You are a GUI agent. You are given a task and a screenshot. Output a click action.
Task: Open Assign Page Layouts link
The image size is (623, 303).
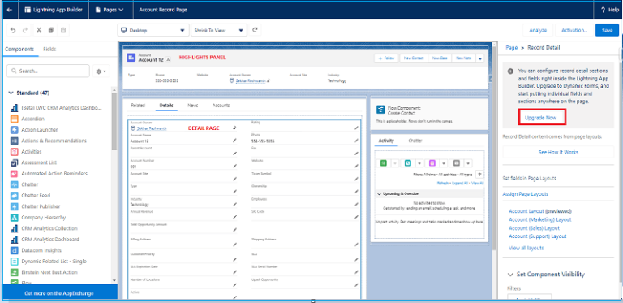526,194
